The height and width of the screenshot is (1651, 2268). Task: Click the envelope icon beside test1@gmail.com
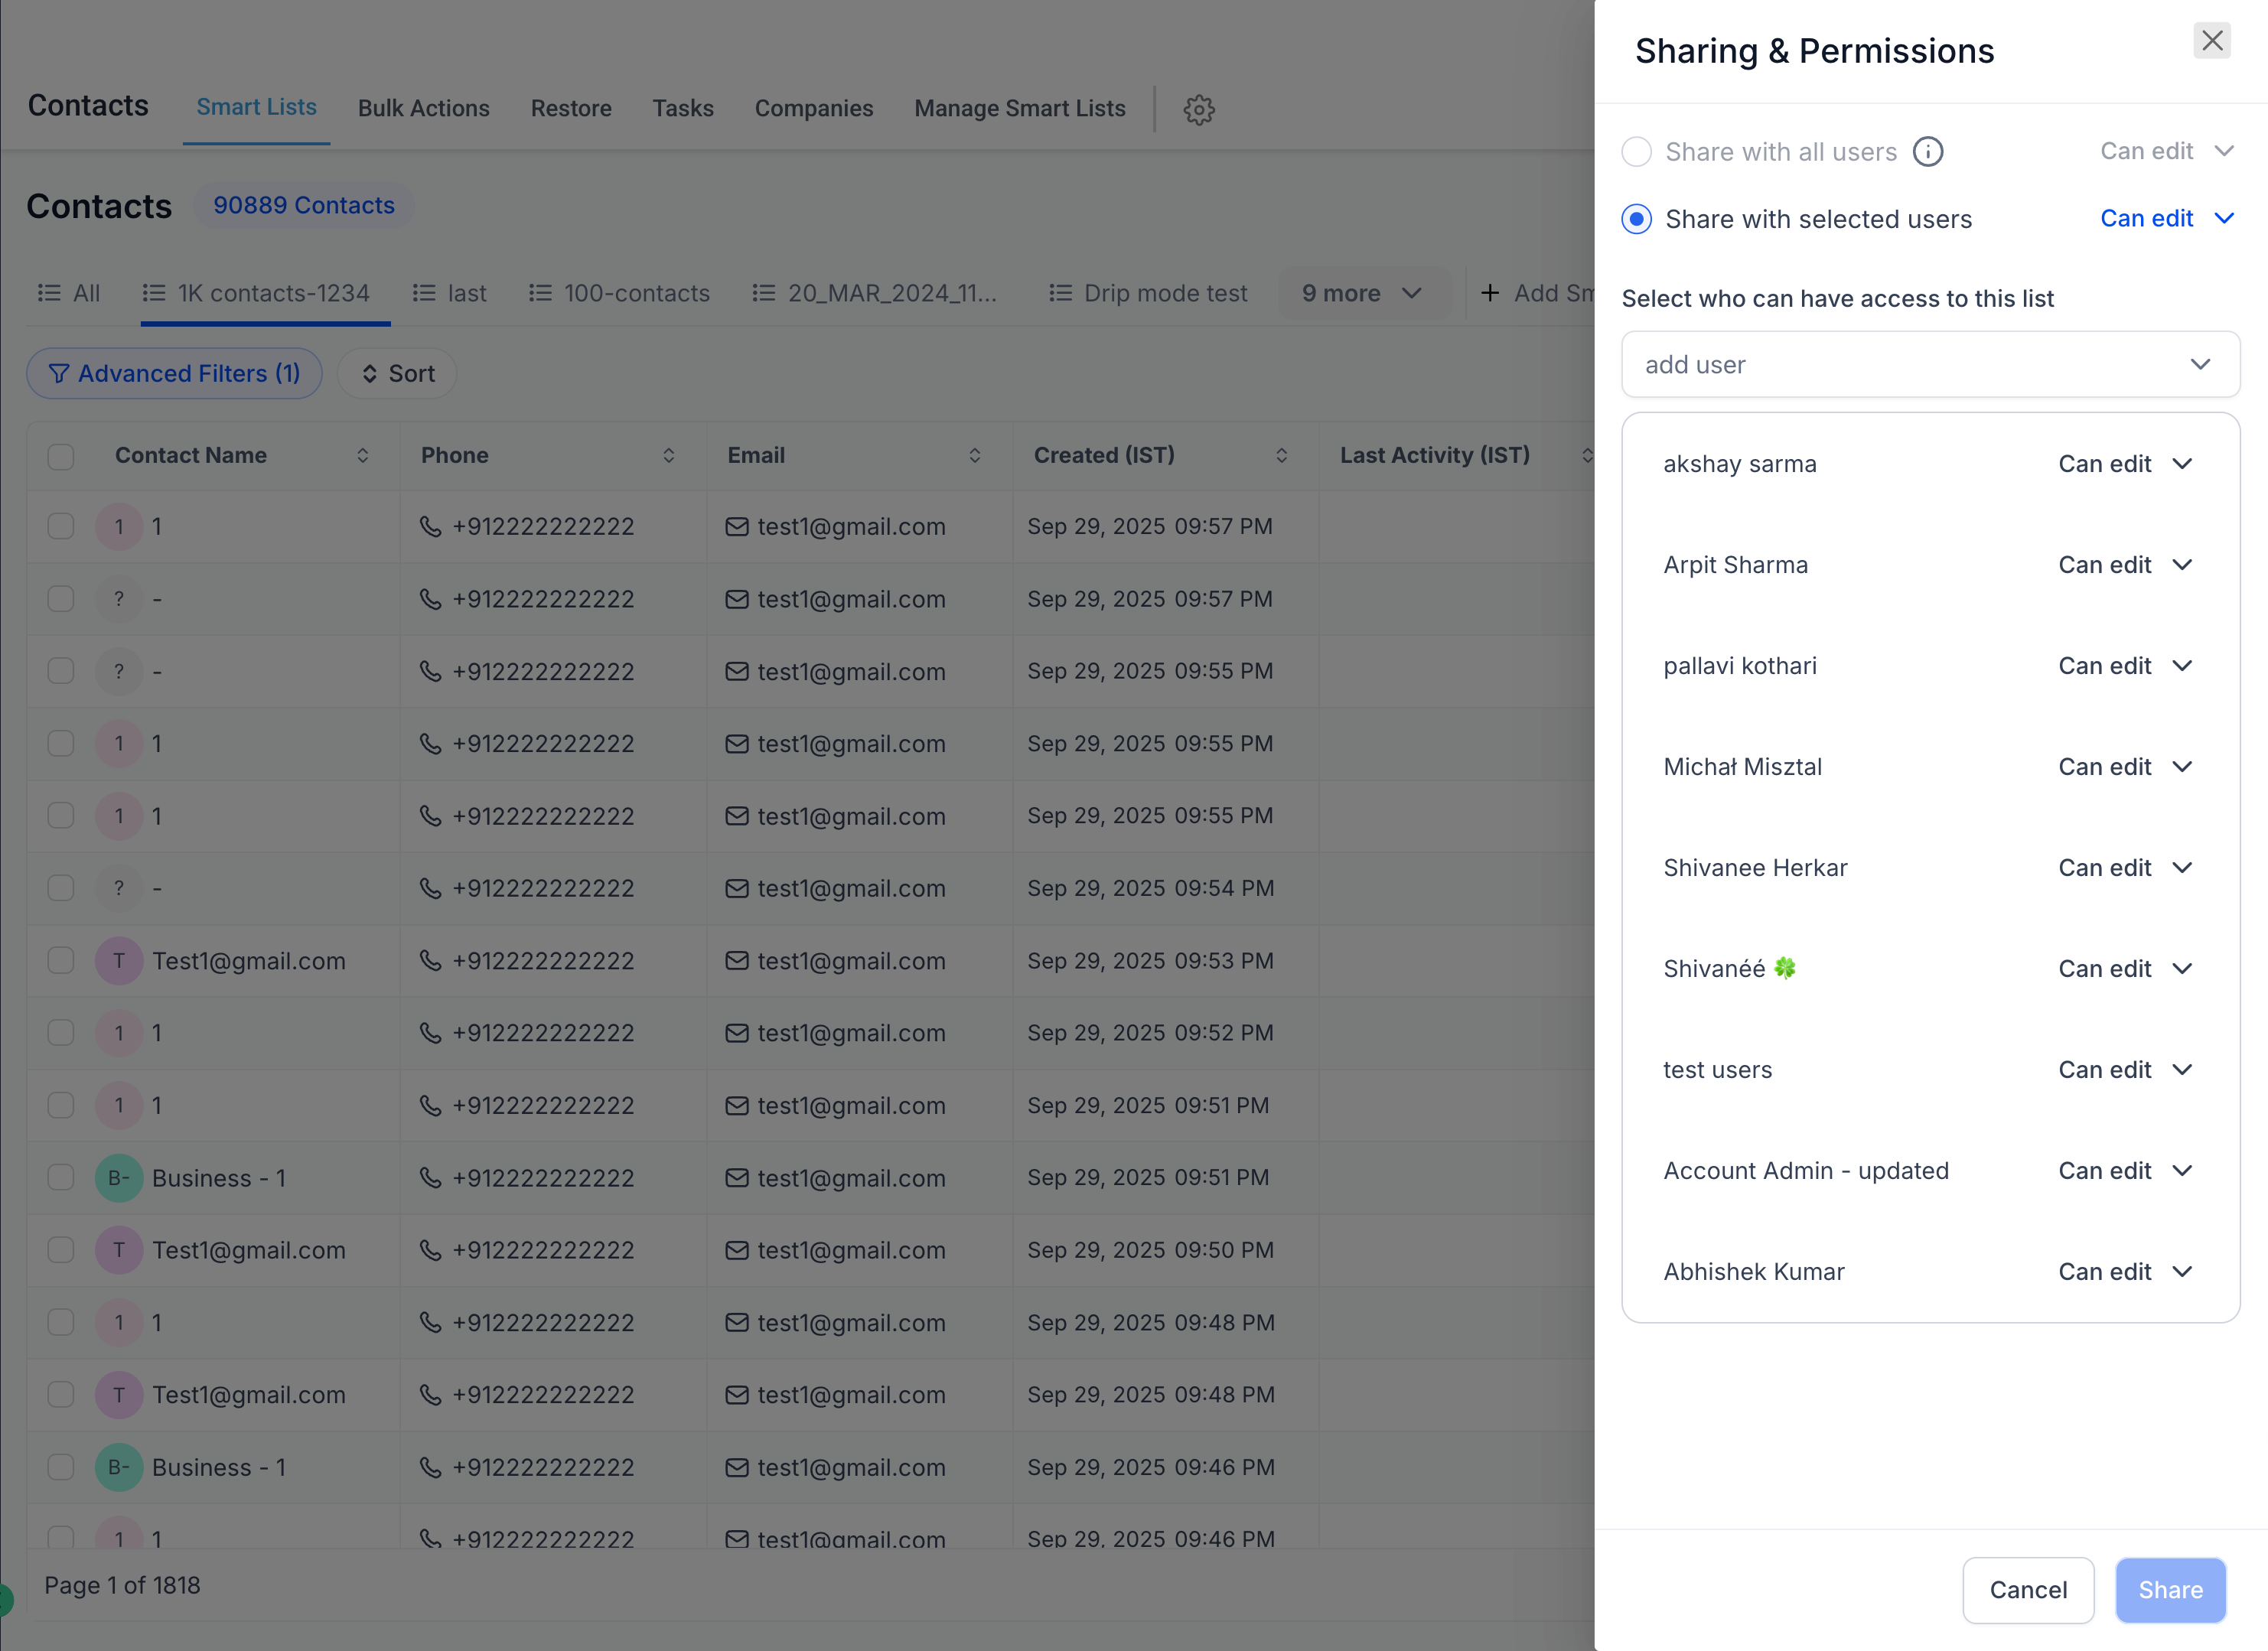coord(737,525)
